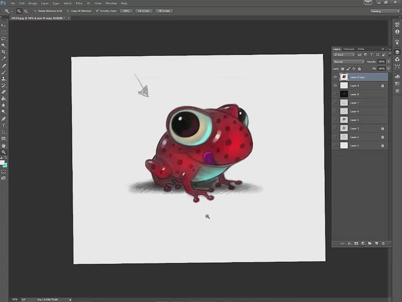
Task: Open the layer filter Kind dropdown
Action: (x=344, y=55)
